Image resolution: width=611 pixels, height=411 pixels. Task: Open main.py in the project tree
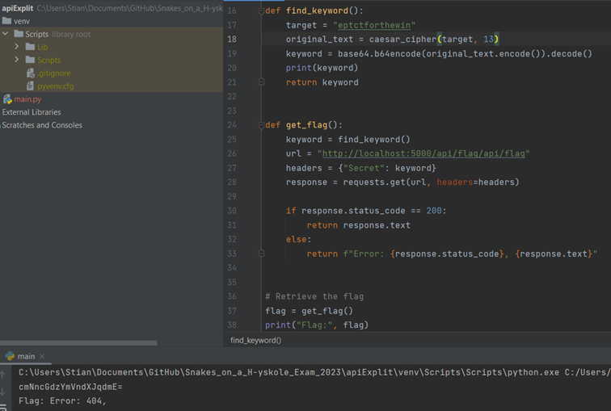click(27, 99)
